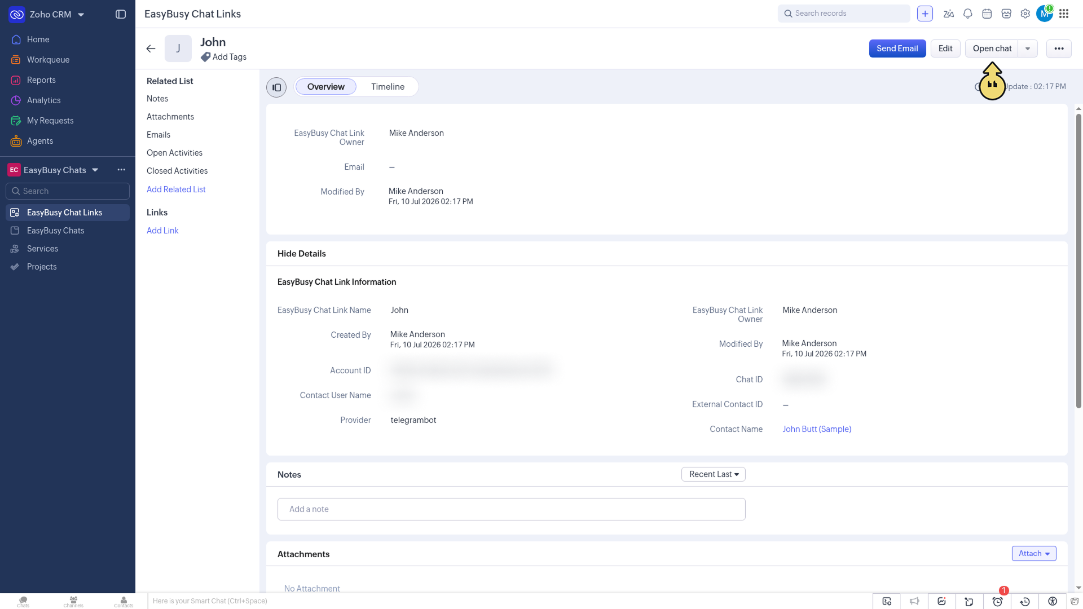Open the Attach dropdown
Viewport: 1083px width, 609px height.
1034,554
